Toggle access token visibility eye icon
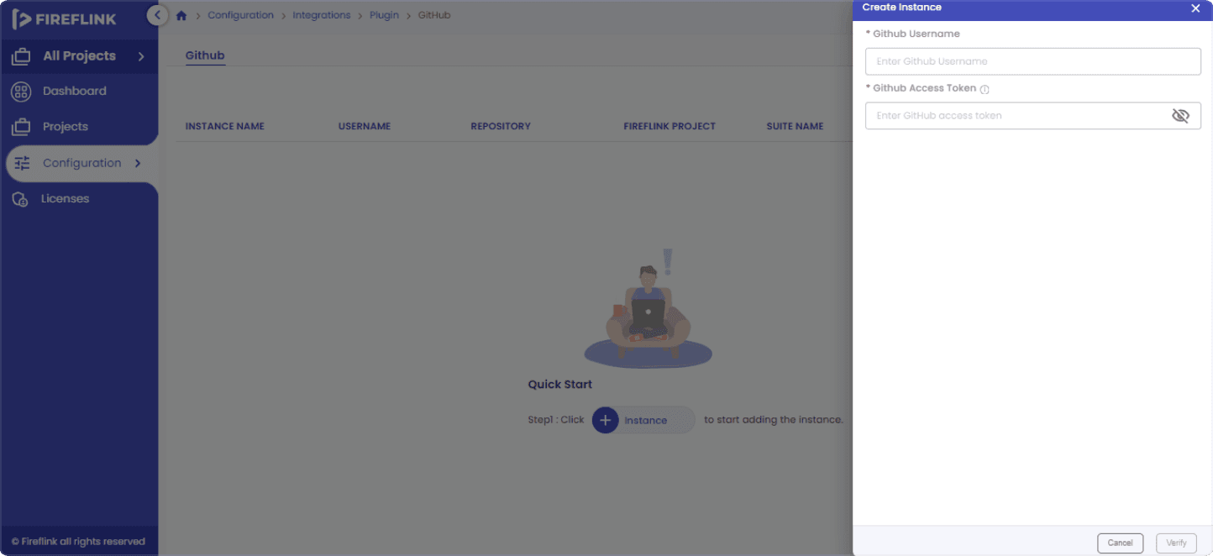 click(1180, 116)
